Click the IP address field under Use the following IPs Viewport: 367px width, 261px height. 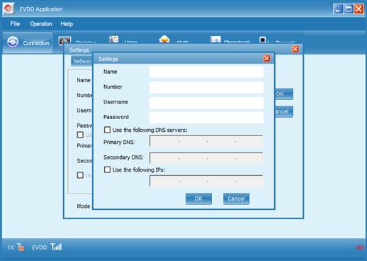[206, 181]
